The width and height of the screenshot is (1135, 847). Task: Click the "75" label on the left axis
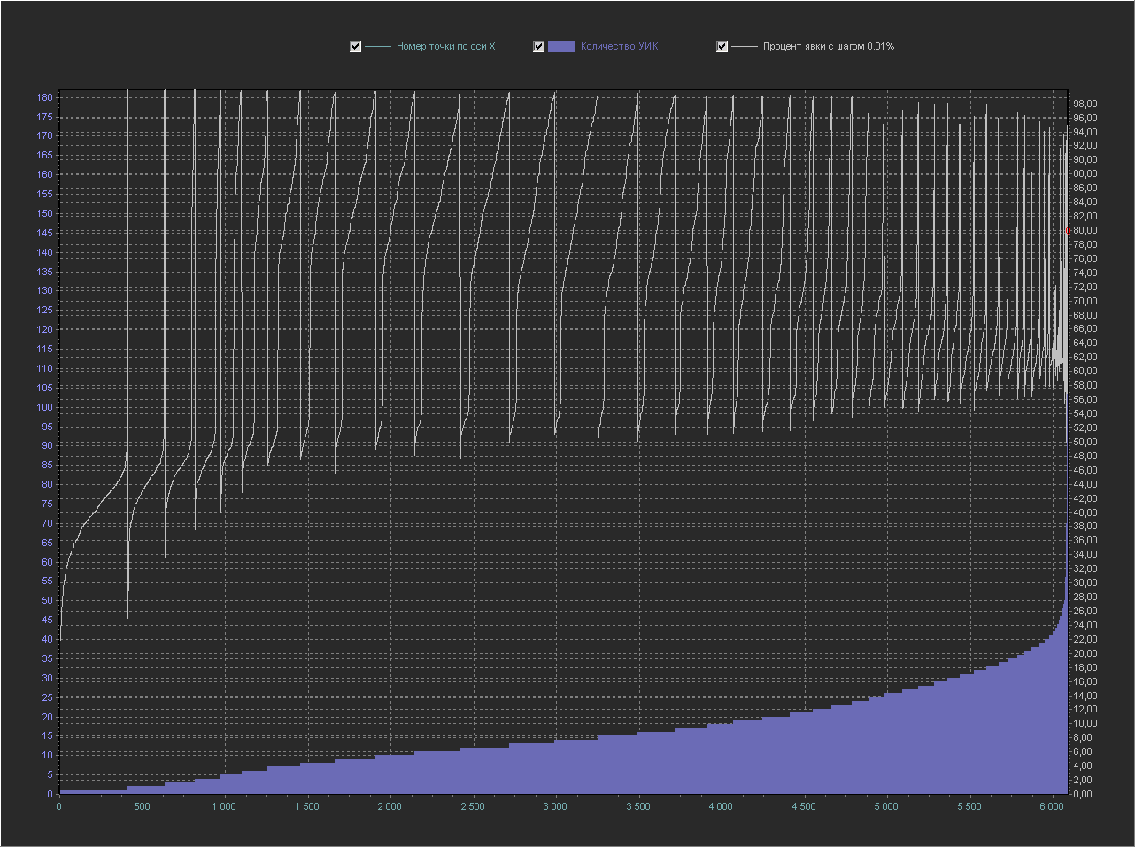point(47,504)
